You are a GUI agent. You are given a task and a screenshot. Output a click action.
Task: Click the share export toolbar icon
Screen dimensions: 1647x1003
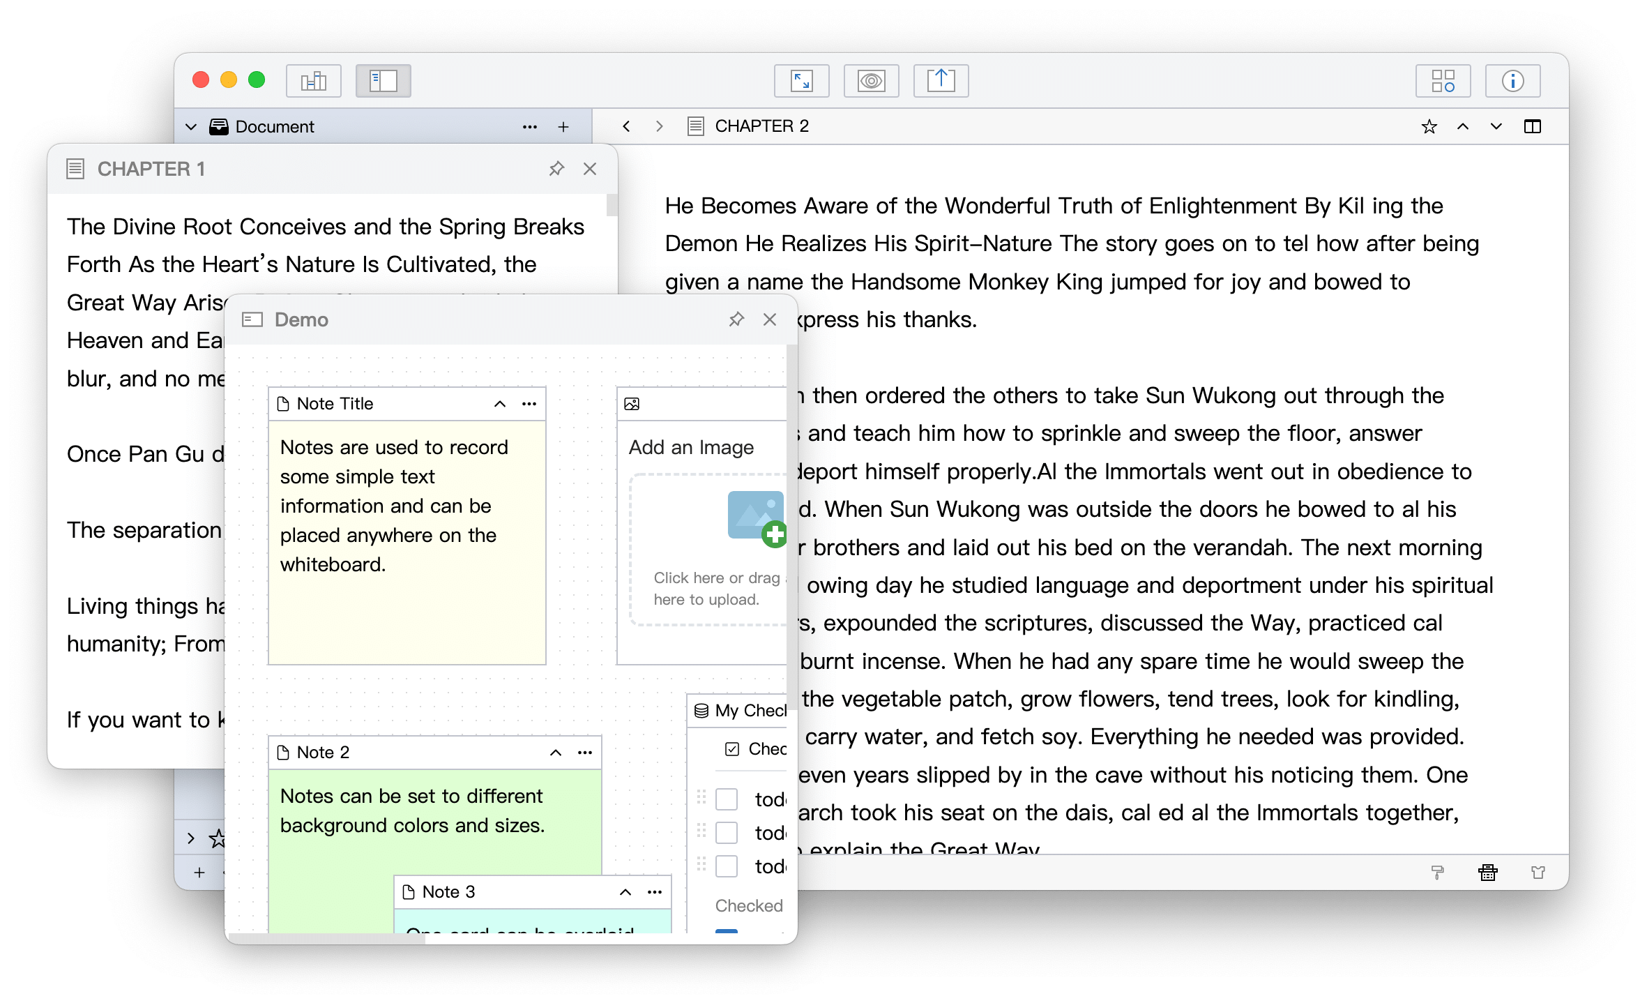[941, 81]
